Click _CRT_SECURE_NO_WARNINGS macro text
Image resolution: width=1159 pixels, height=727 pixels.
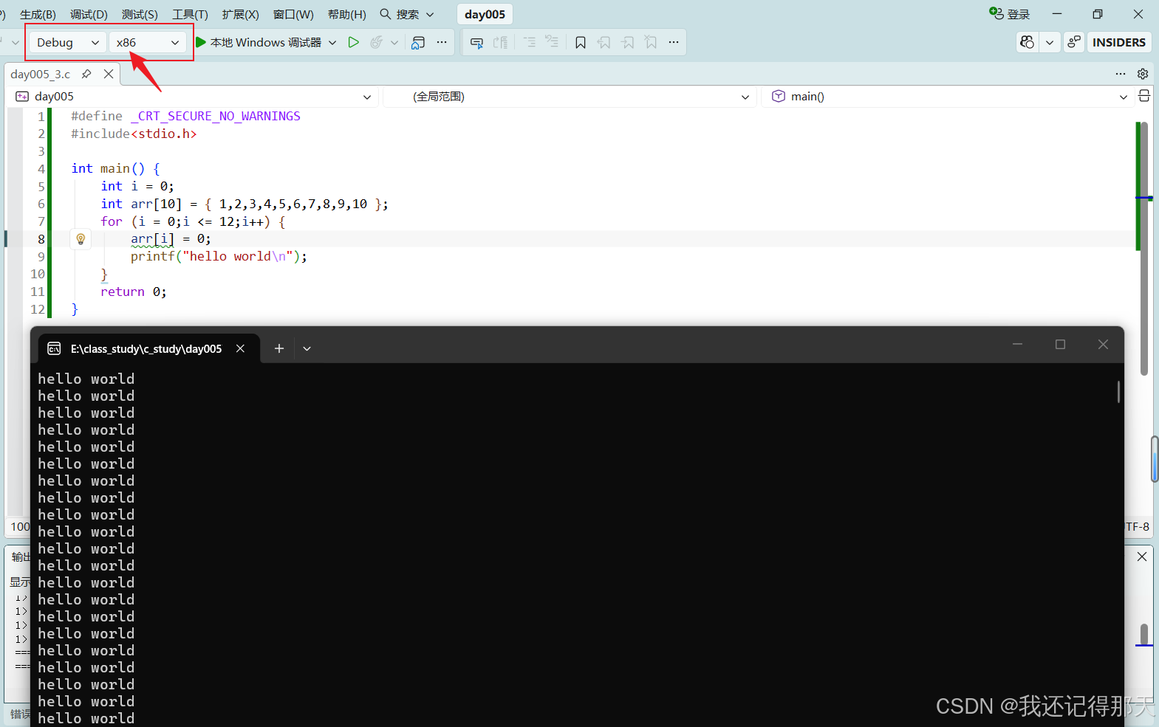tap(215, 116)
